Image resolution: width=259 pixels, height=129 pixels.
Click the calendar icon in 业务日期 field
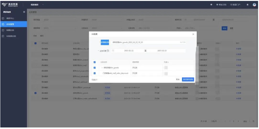(113, 51)
